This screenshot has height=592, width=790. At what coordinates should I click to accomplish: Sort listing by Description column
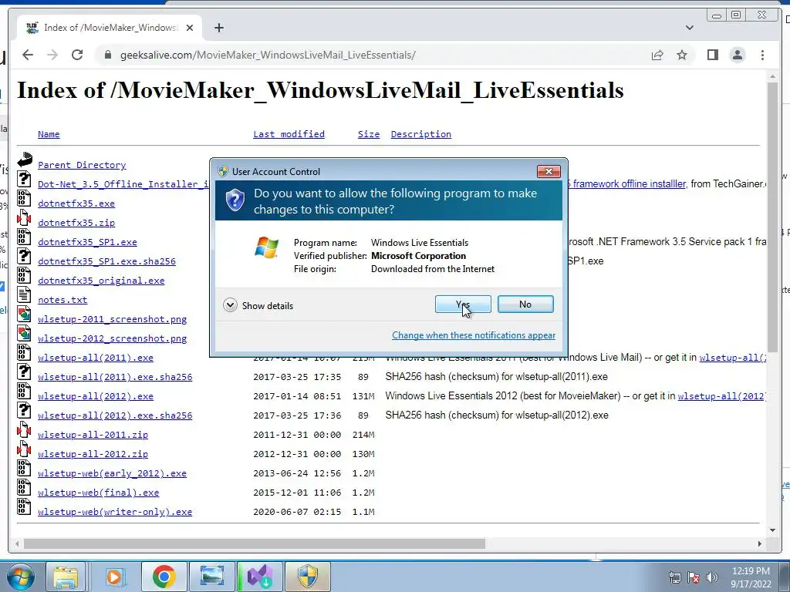point(420,134)
